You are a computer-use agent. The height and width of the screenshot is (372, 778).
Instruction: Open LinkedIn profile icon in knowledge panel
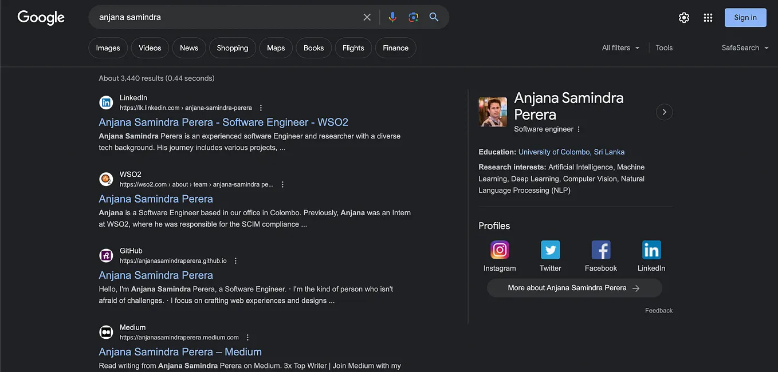coord(651,250)
